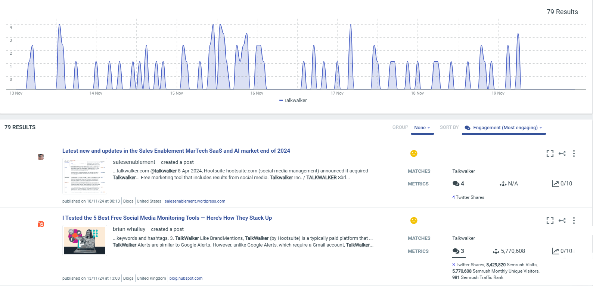Click the HubSpot article thumbnail image
Viewport: 593px width, 286px height.
coord(85,241)
